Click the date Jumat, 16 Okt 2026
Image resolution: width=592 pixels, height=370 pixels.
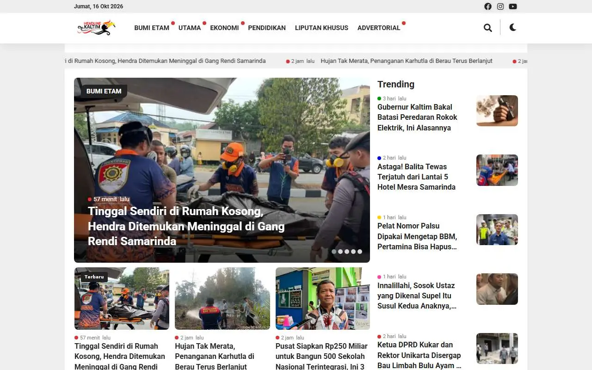coord(99,6)
